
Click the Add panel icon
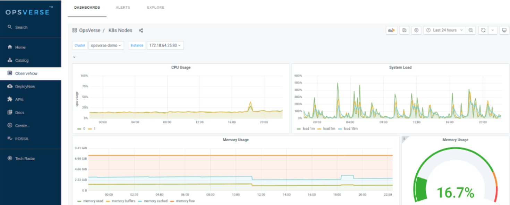pos(391,30)
